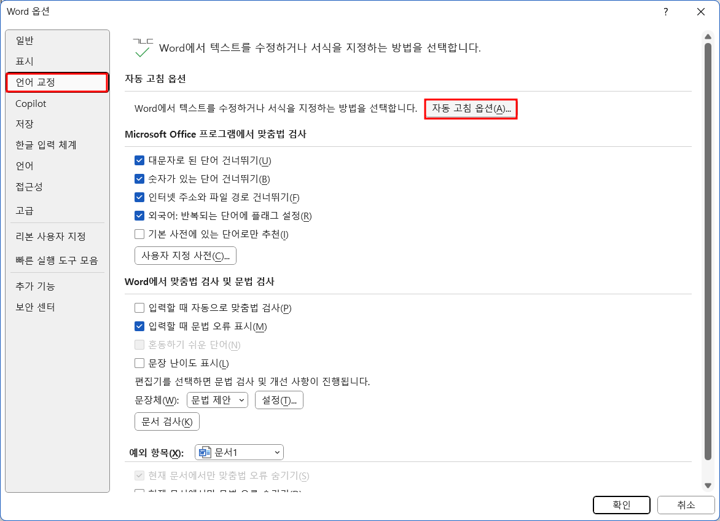Open help with the question mark icon

point(666,12)
